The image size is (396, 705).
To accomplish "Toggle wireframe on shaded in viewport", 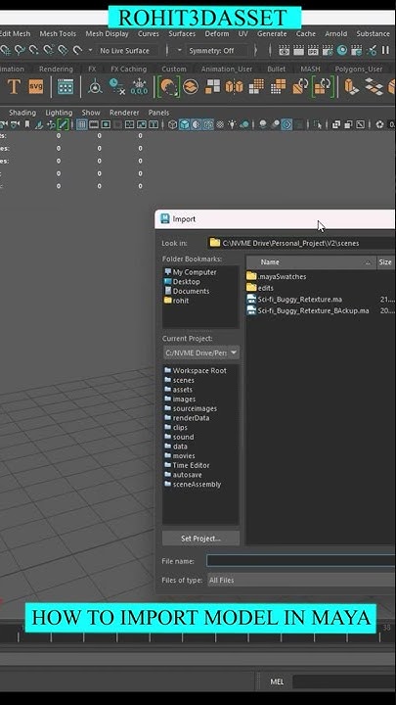I will point(208,124).
